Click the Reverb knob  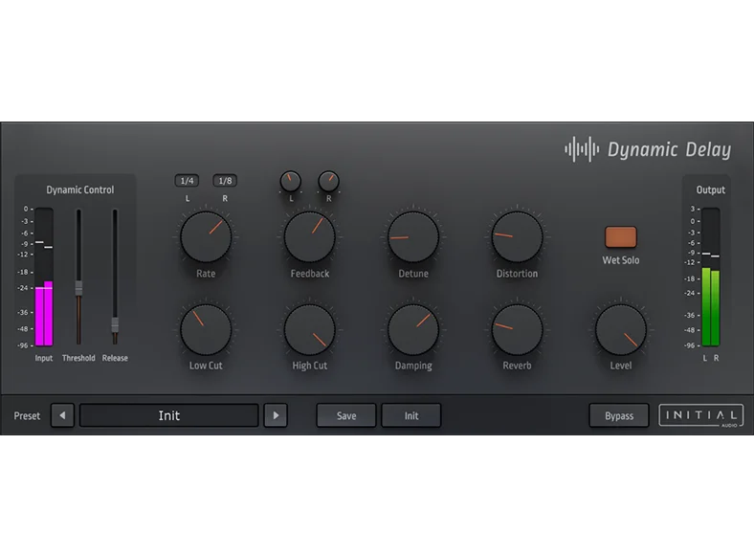(517, 329)
